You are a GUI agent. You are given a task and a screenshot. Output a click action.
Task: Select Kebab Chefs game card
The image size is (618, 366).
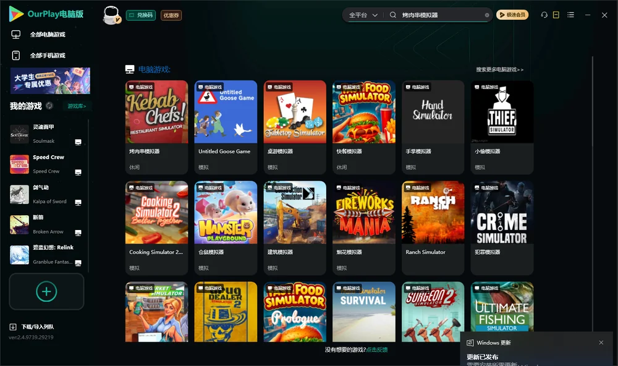click(156, 127)
